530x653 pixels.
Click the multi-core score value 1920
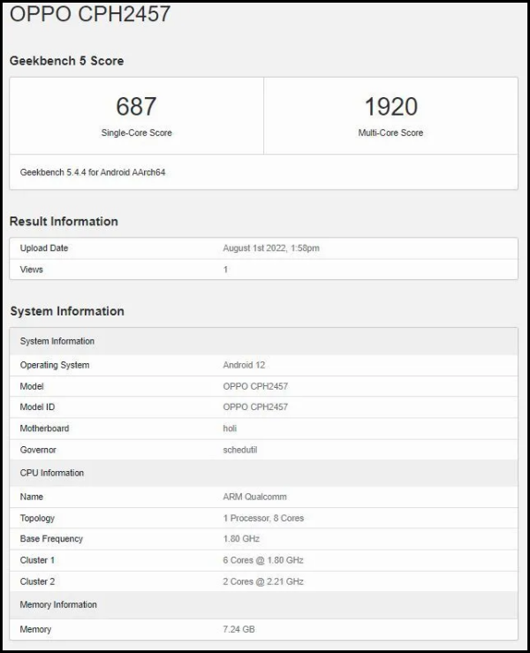click(391, 106)
